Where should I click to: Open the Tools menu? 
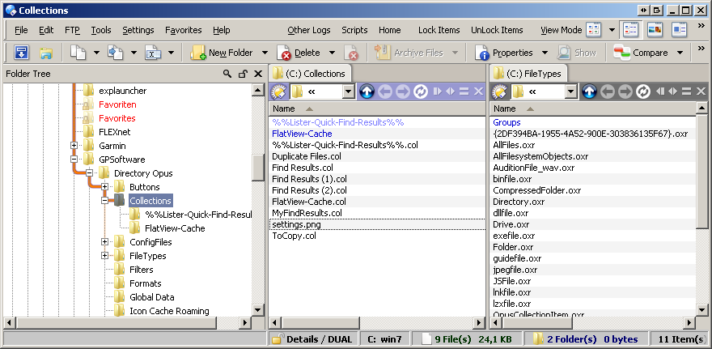click(x=101, y=30)
